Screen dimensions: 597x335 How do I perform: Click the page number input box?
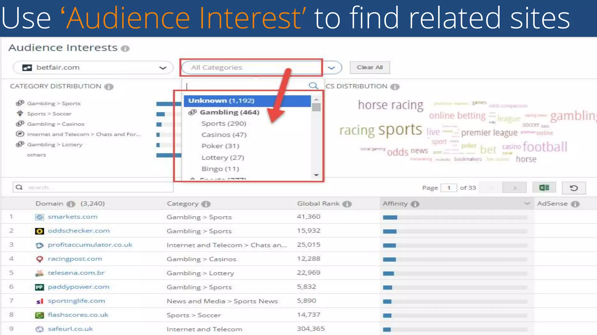449,188
